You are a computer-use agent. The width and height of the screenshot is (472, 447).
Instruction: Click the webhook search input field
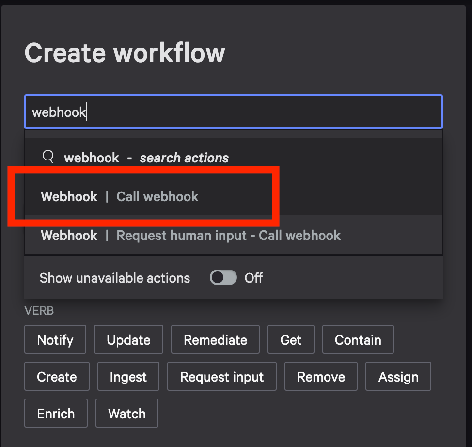(234, 112)
